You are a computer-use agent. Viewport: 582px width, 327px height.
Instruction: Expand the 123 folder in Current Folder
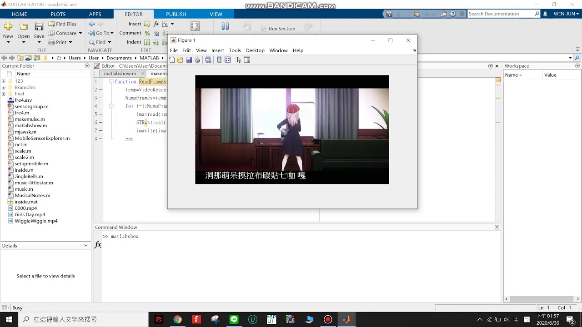coord(4,81)
